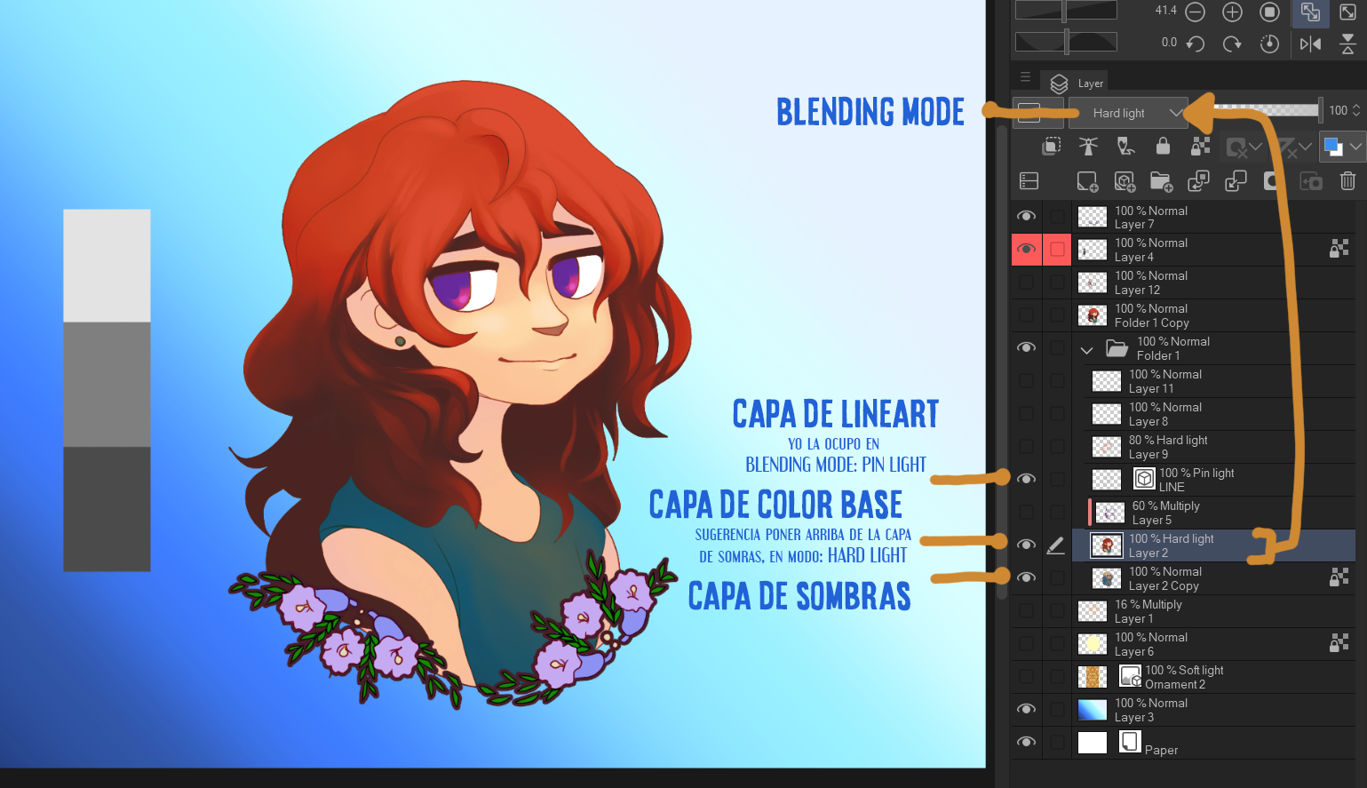The image size is (1367, 788).
Task: Transfer to Lower Layer icon
Action: click(x=1198, y=181)
